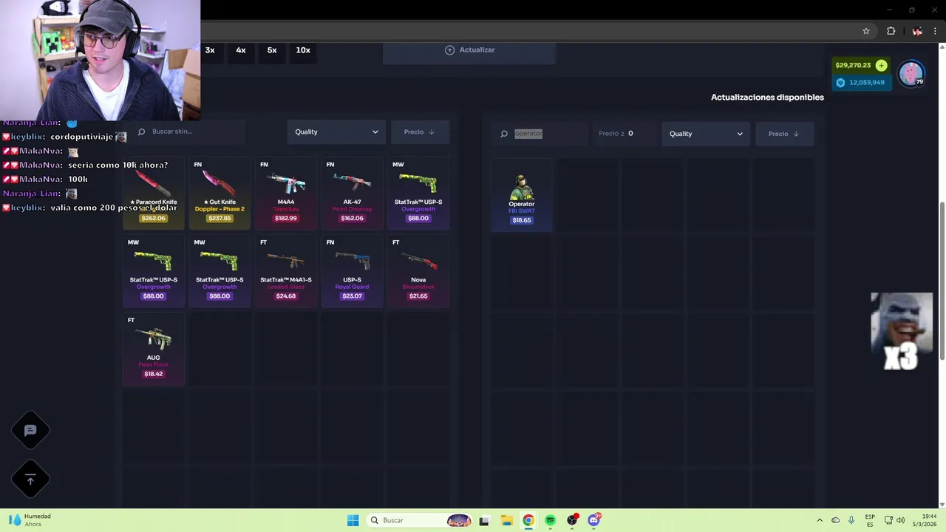Open the volume tray icon
Viewport: 946px width, 532px height.
click(x=900, y=520)
